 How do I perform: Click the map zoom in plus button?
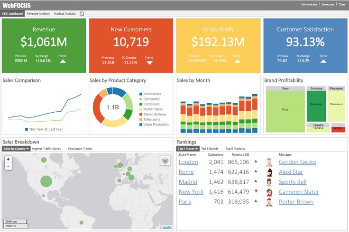(x=8, y=159)
